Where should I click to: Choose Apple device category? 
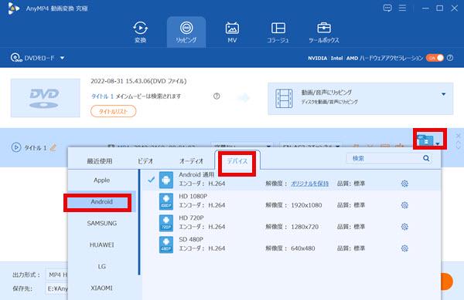click(x=102, y=180)
